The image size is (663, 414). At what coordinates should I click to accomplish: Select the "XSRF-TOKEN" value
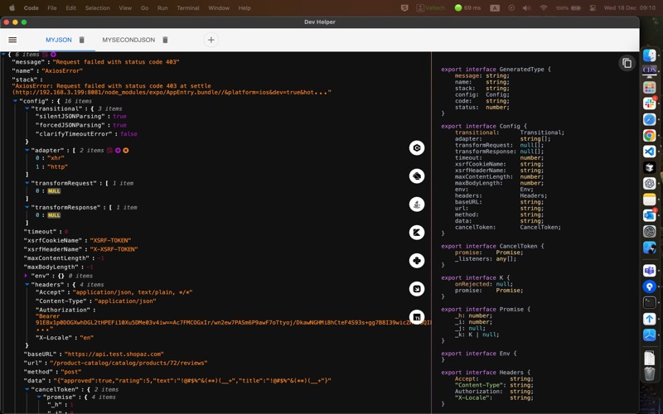click(110, 240)
